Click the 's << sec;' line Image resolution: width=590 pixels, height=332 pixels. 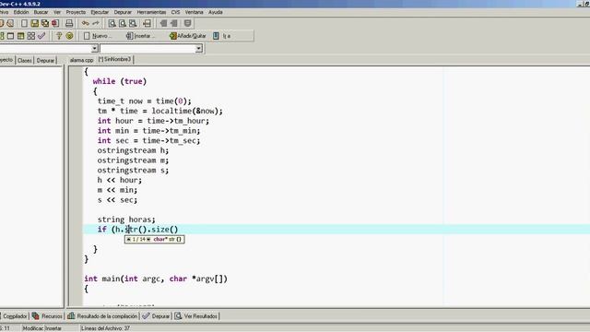pos(117,200)
